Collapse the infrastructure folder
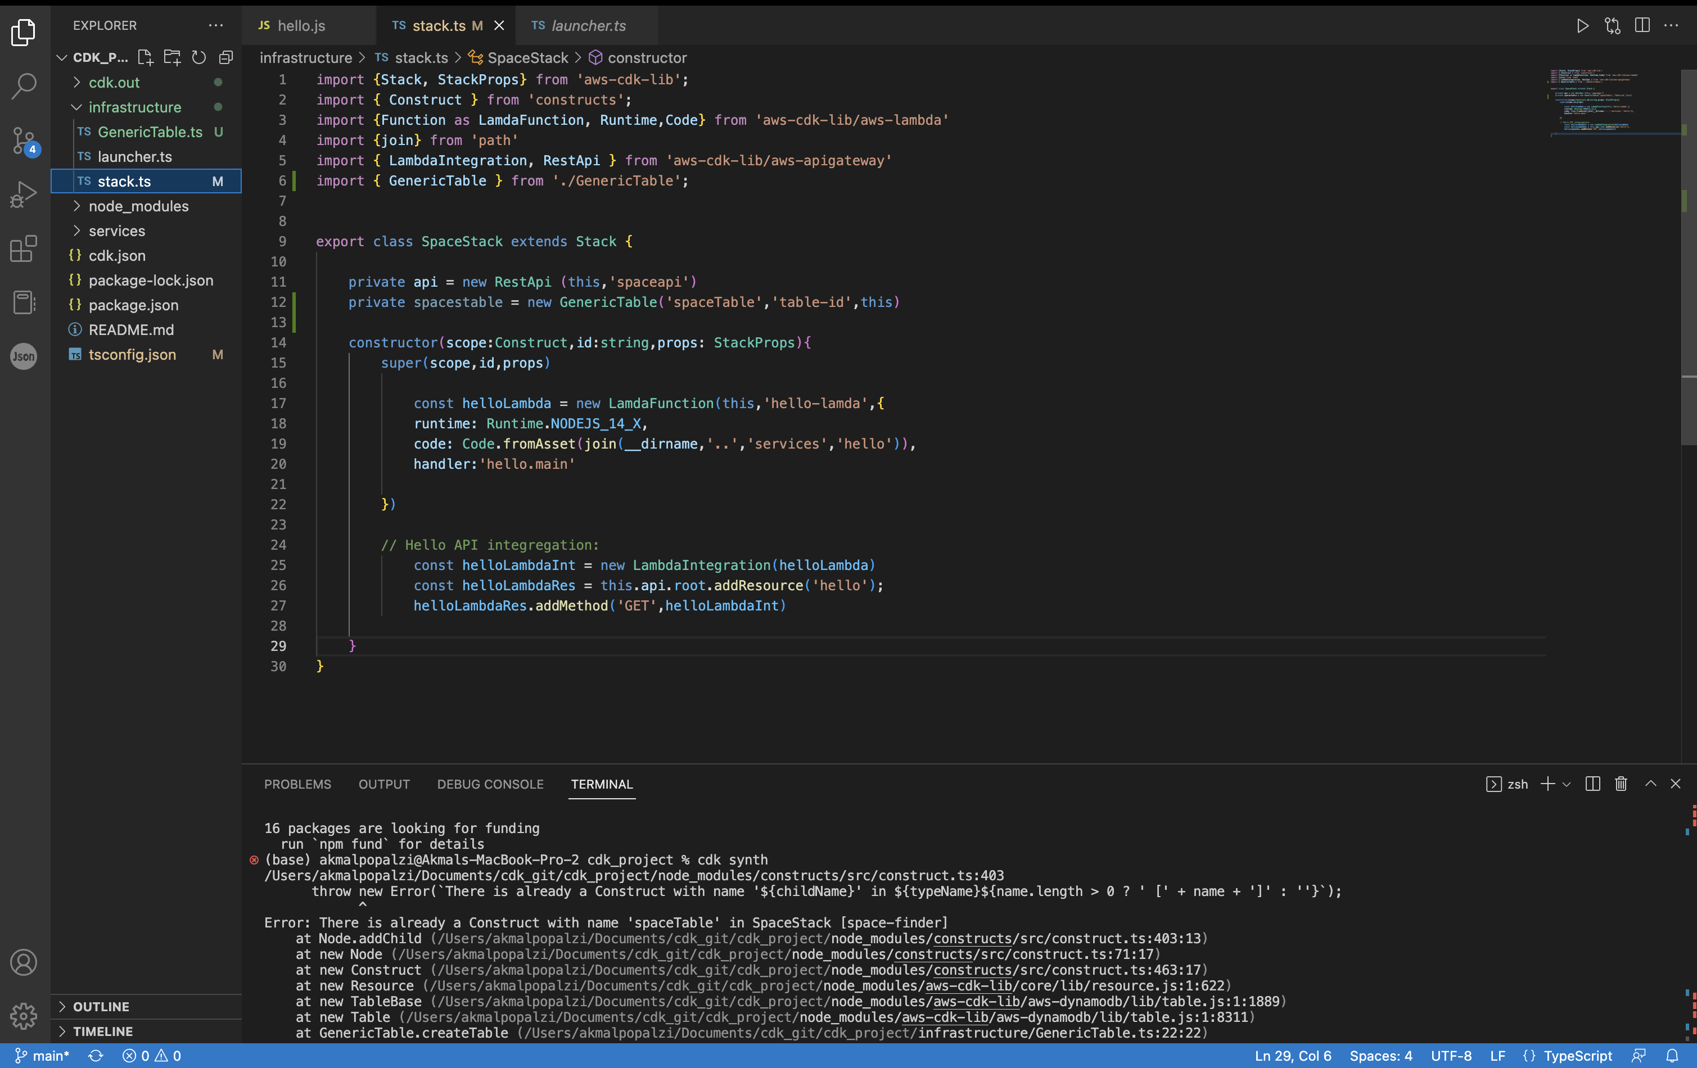Image resolution: width=1697 pixels, height=1068 pixels. point(147,107)
